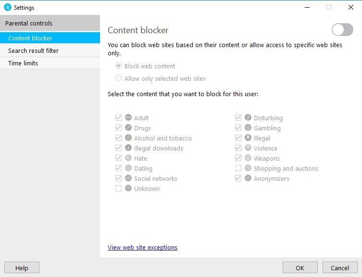Click the Weapons category icon

[248, 158]
